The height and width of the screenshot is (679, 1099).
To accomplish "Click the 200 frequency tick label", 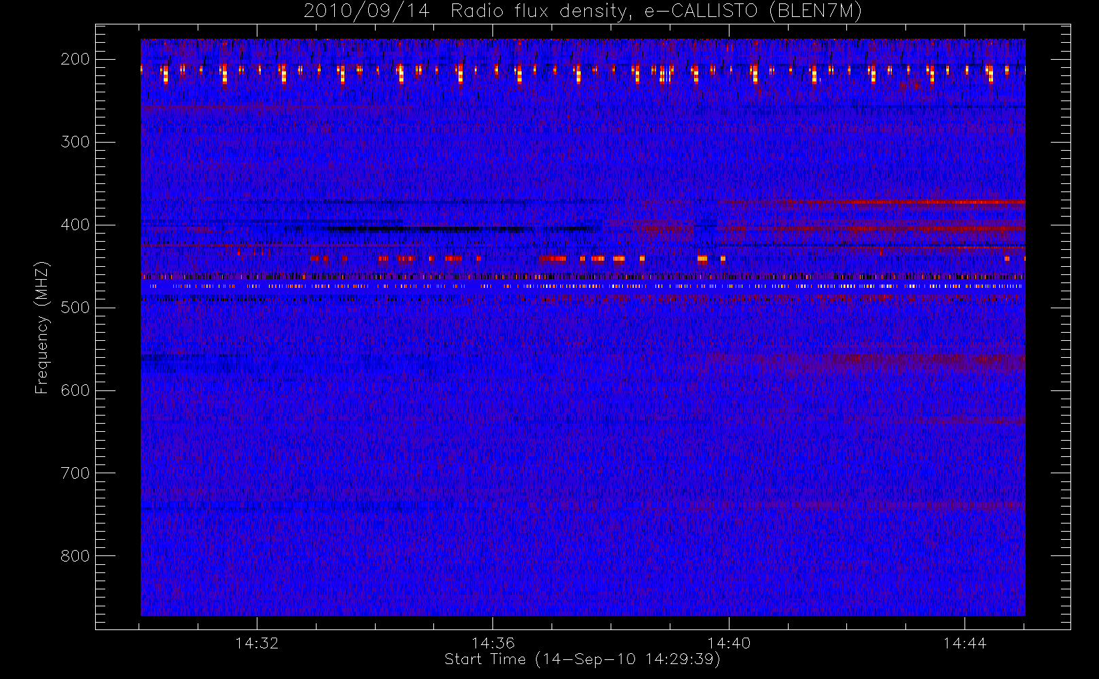I will tap(75, 59).
